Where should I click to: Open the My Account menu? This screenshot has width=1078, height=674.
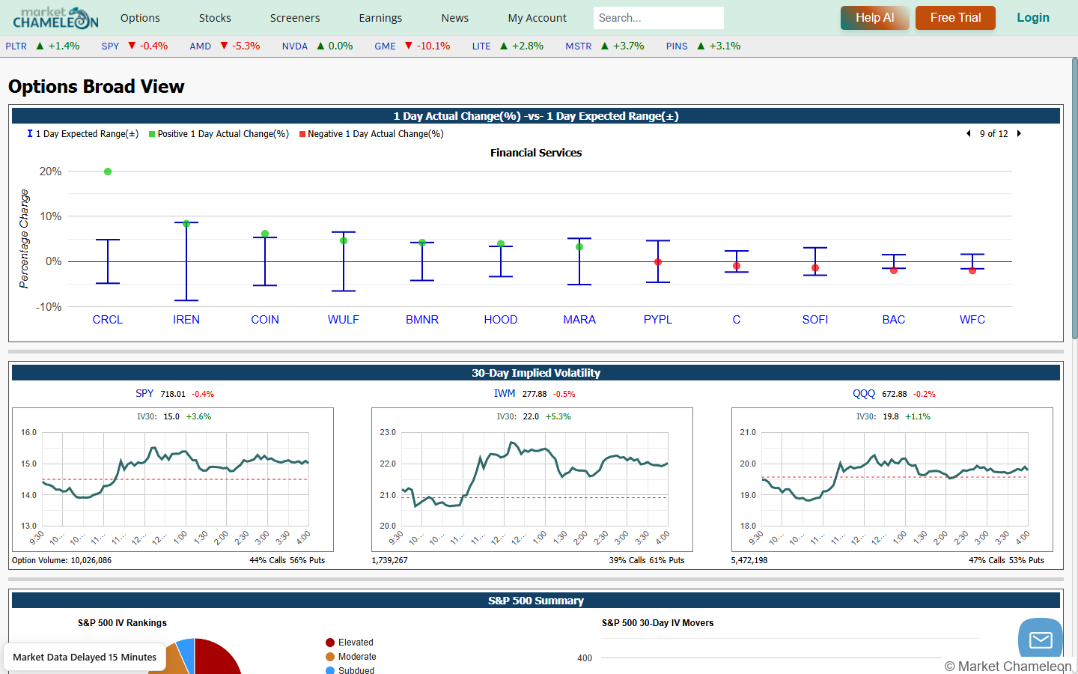click(538, 18)
